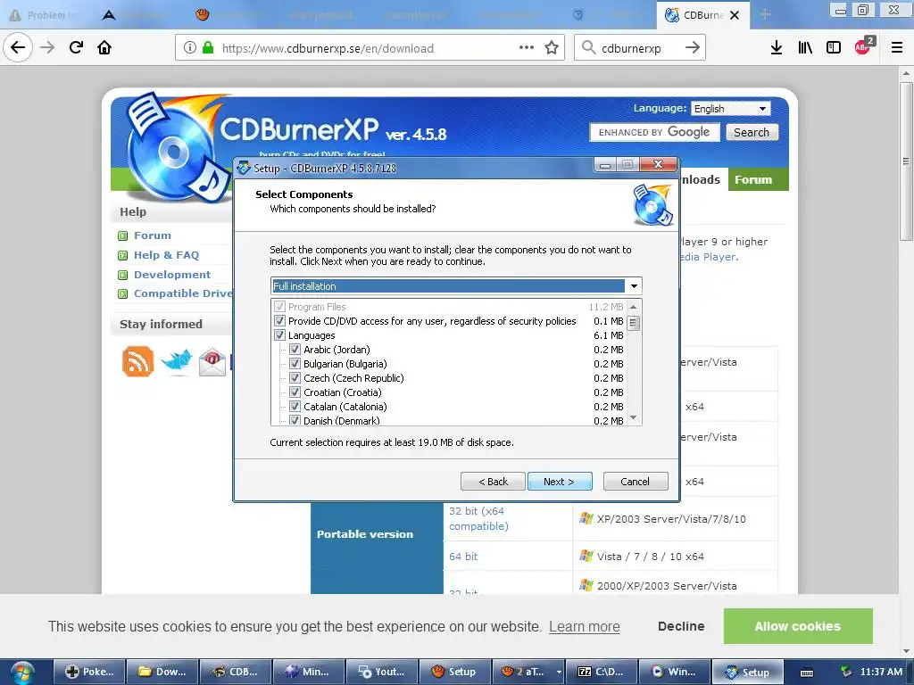914x685 pixels.
Task: Open Compatible Drives sidebar link
Action: (x=183, y=293)
